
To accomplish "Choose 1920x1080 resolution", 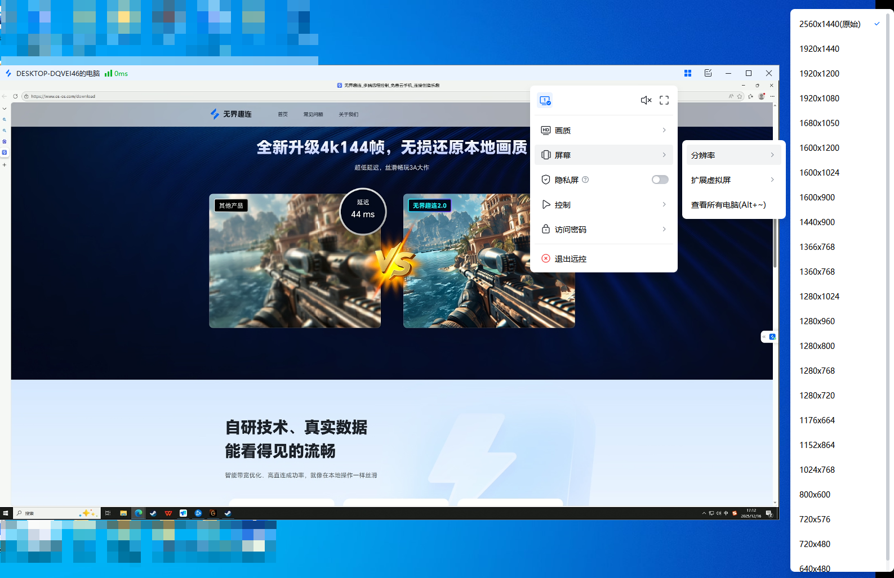I will pos(839,98).
